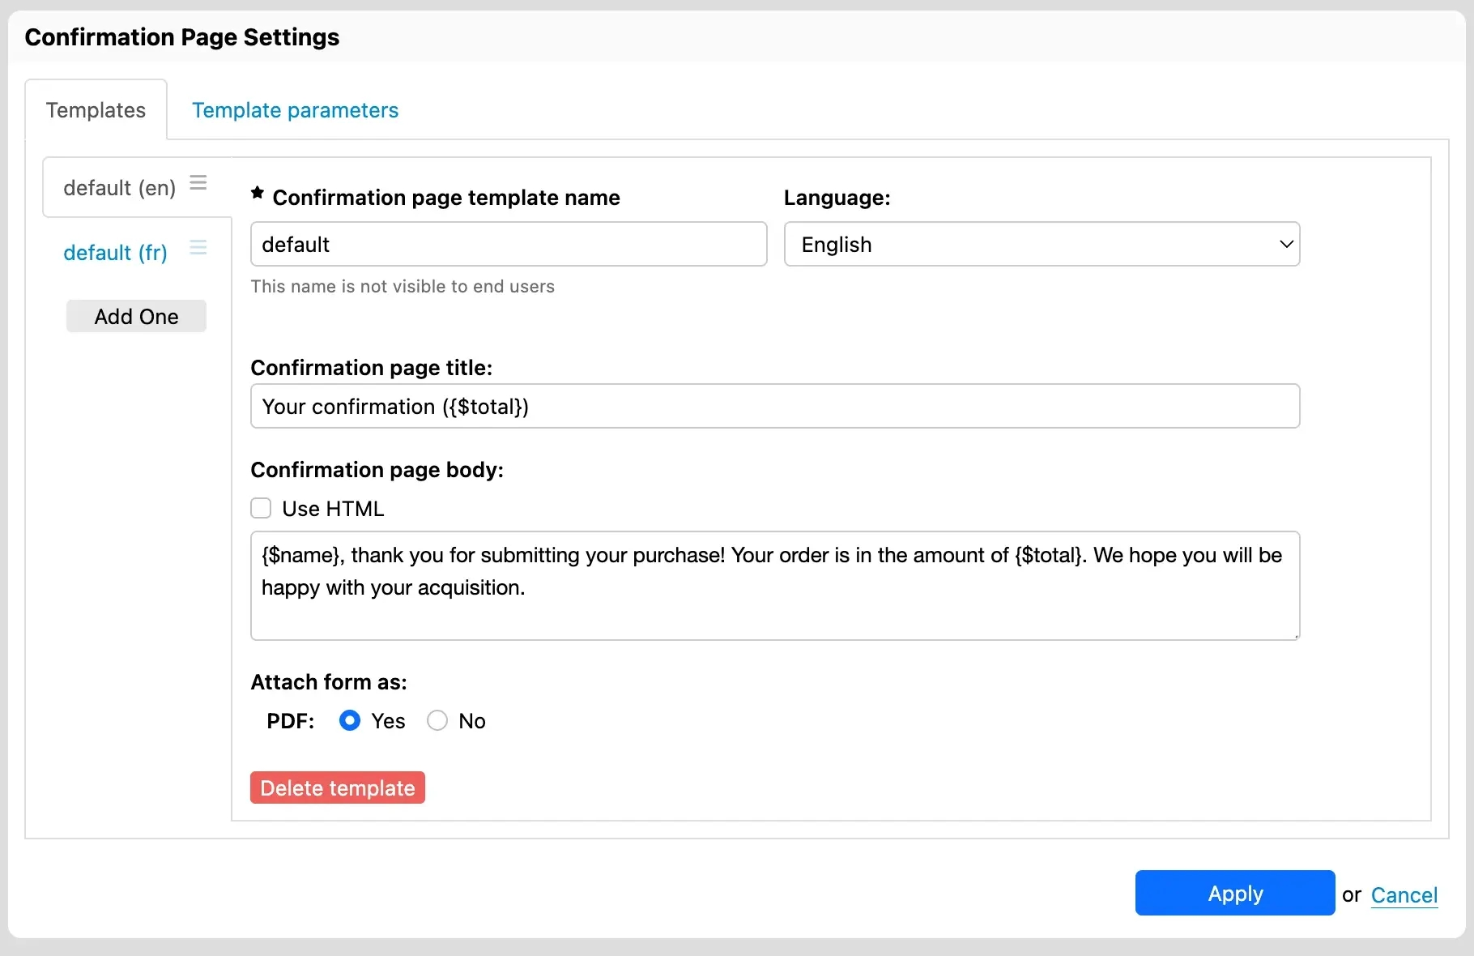Click the Delete template button
Viewport: 1474px width, 956px height.
tap(337, 787)
